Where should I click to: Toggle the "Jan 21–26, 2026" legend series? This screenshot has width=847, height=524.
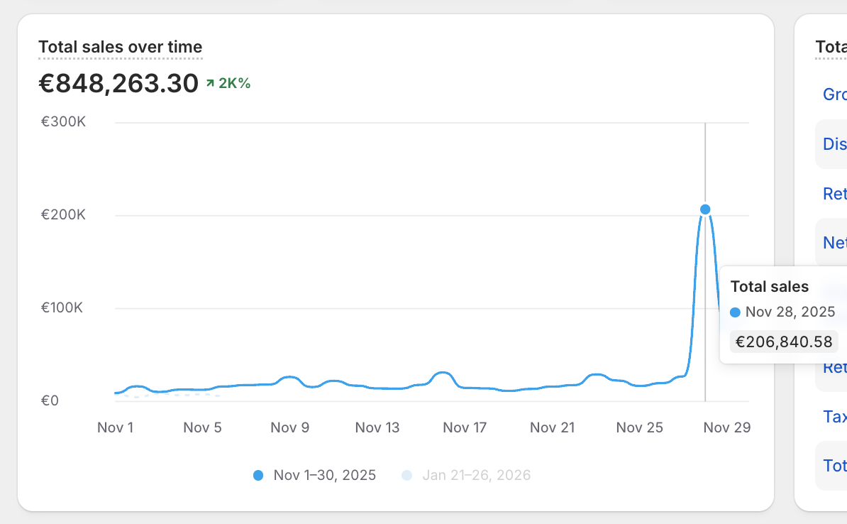coord(476,476)
